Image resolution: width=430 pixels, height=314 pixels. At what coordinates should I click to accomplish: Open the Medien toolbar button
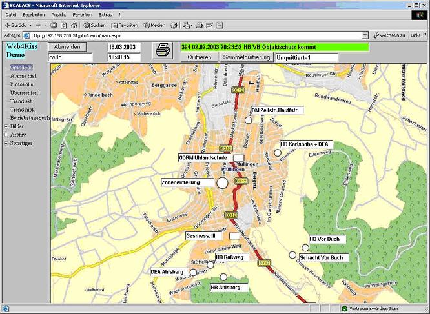tap(155, 25)
